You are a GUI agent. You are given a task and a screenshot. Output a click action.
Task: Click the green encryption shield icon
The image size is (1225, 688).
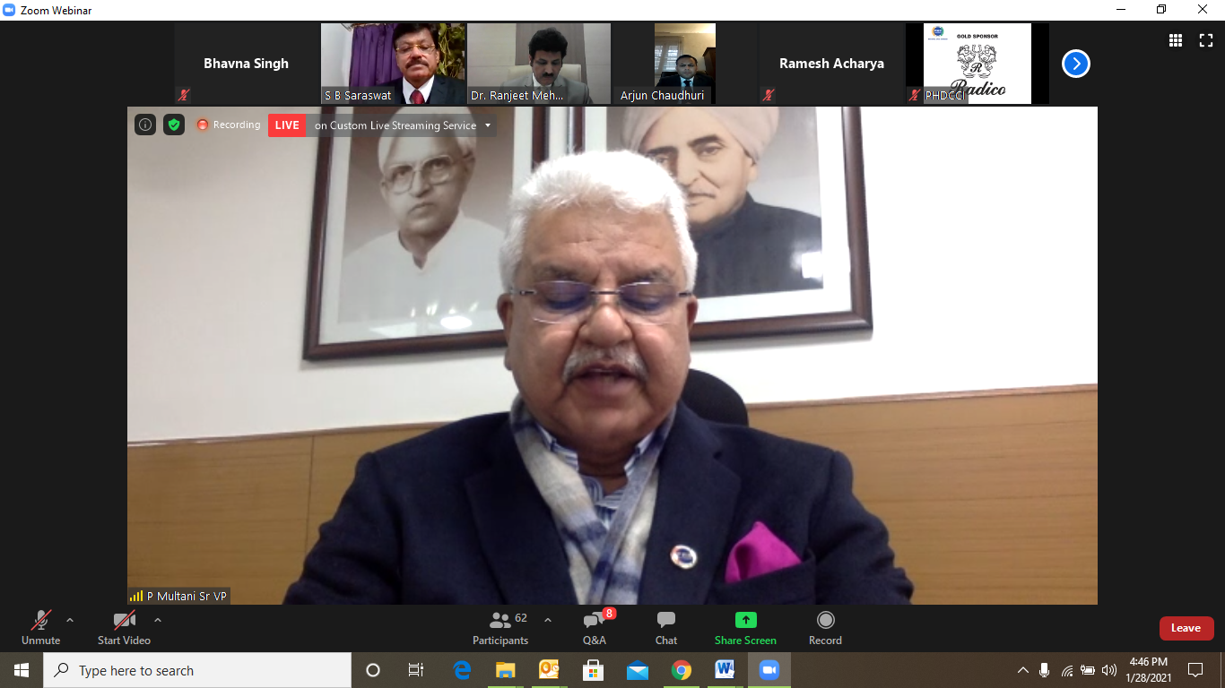tap(174, 125)
